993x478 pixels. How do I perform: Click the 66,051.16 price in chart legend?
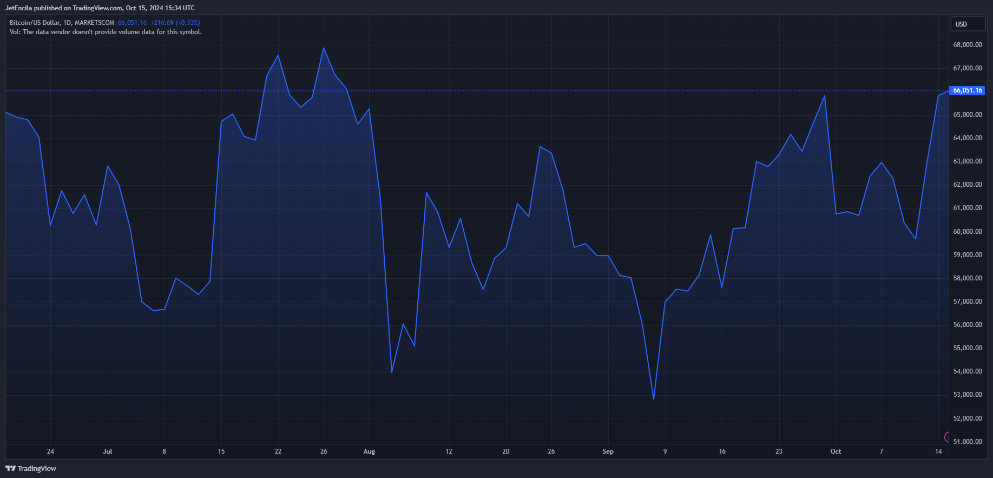[x=132, y=23]
